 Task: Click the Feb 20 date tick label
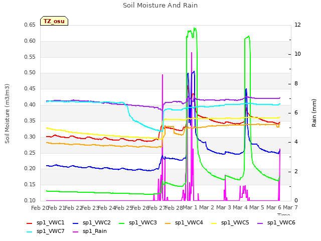[x=40, y=208]
